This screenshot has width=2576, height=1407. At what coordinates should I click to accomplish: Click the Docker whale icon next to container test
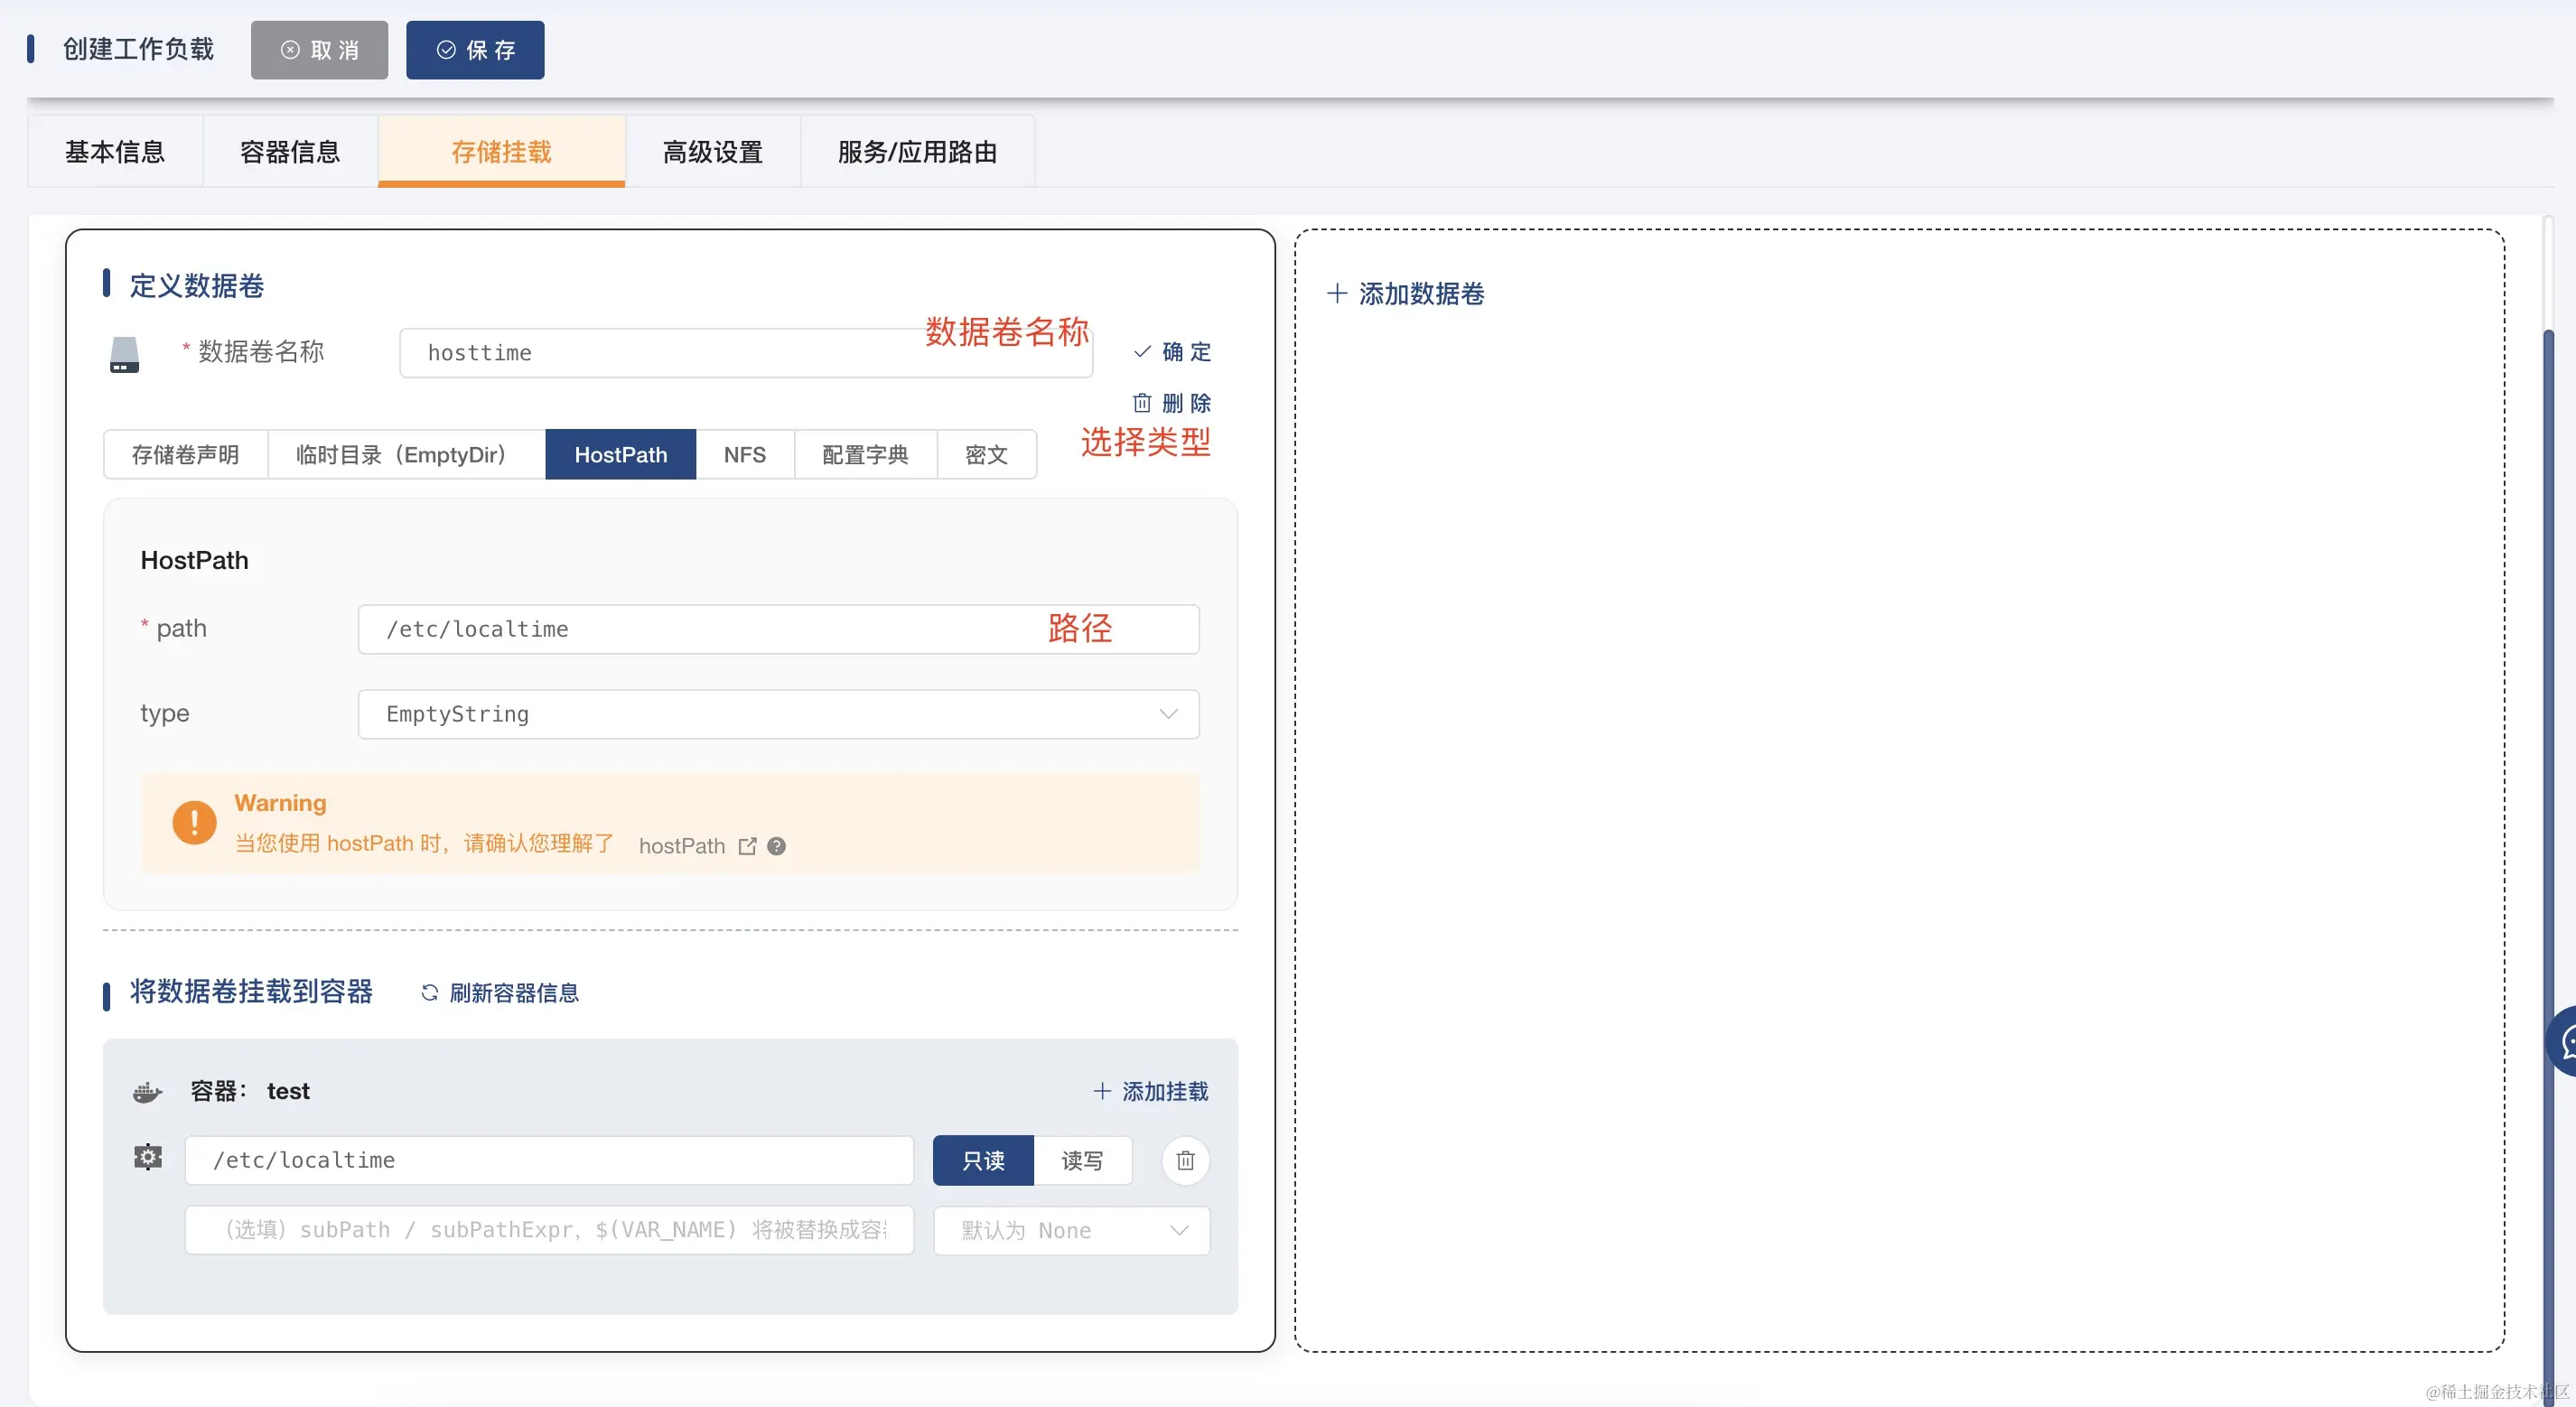[x=147, y=1091]
